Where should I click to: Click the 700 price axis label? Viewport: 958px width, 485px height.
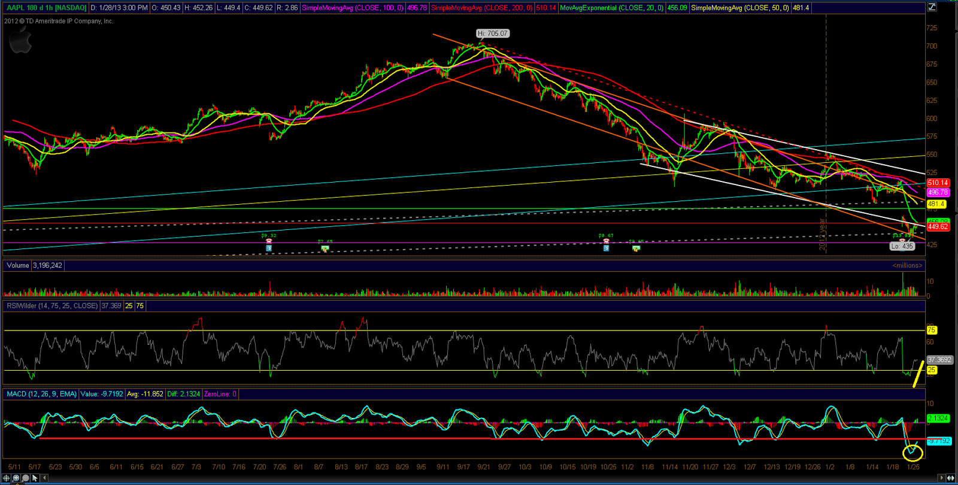tap(932, 46)
